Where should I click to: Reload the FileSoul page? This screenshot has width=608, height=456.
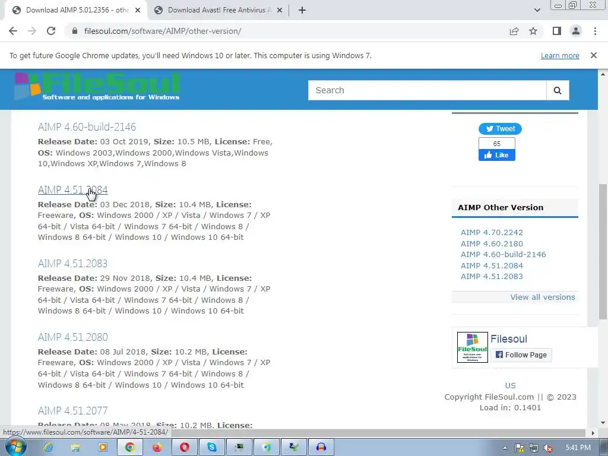(x=51, y=31)
